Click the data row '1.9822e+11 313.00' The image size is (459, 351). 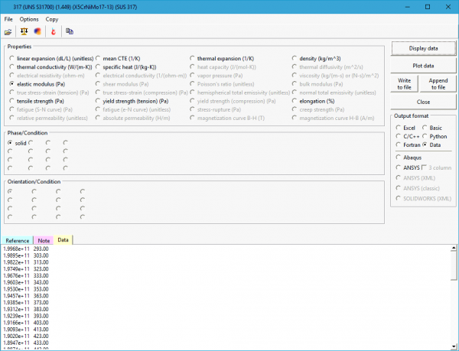point(26,262)
